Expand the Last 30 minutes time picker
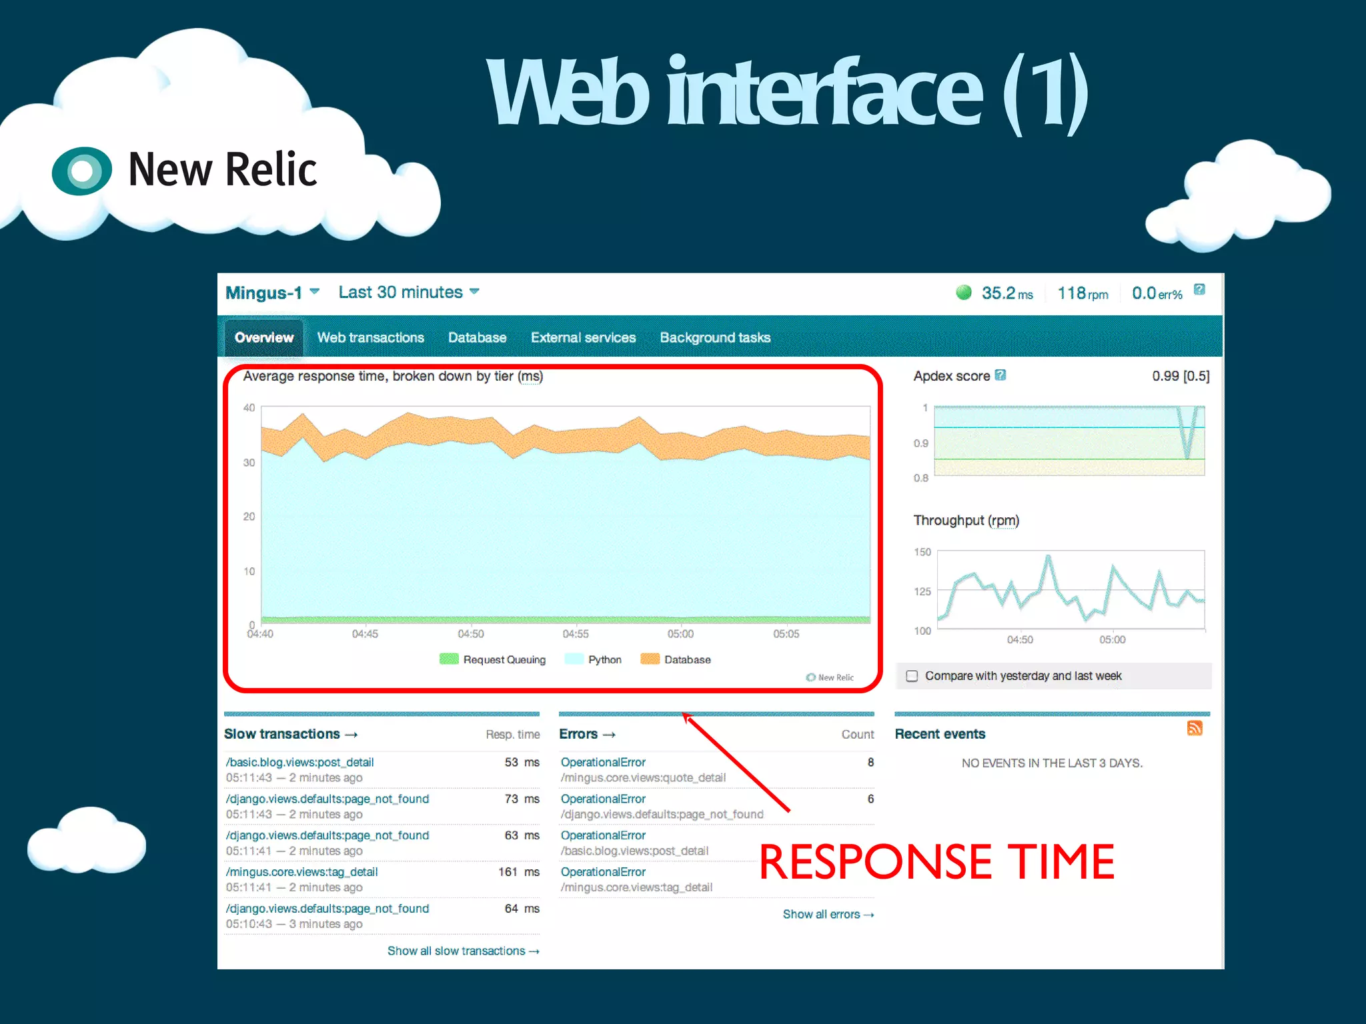This screenshot has height=1024, width=1366. click(409, 292)
